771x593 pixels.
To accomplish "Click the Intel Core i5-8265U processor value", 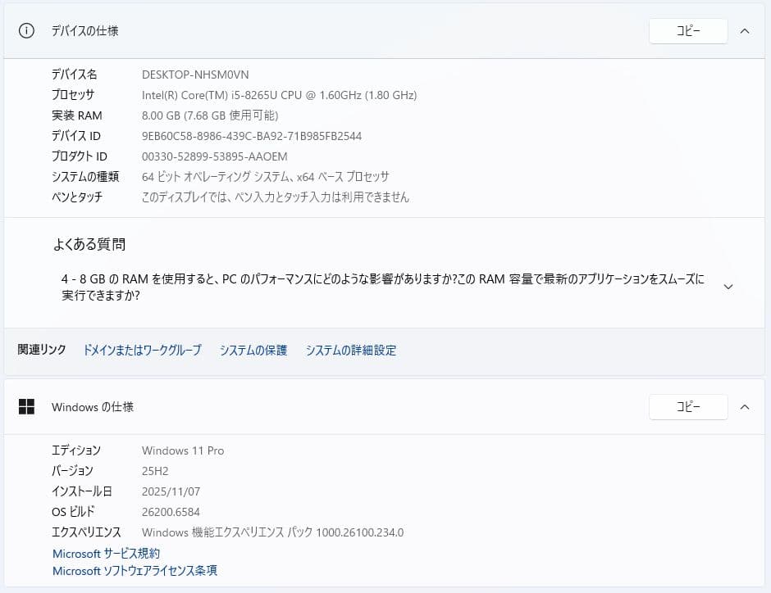I will (279, 95).
